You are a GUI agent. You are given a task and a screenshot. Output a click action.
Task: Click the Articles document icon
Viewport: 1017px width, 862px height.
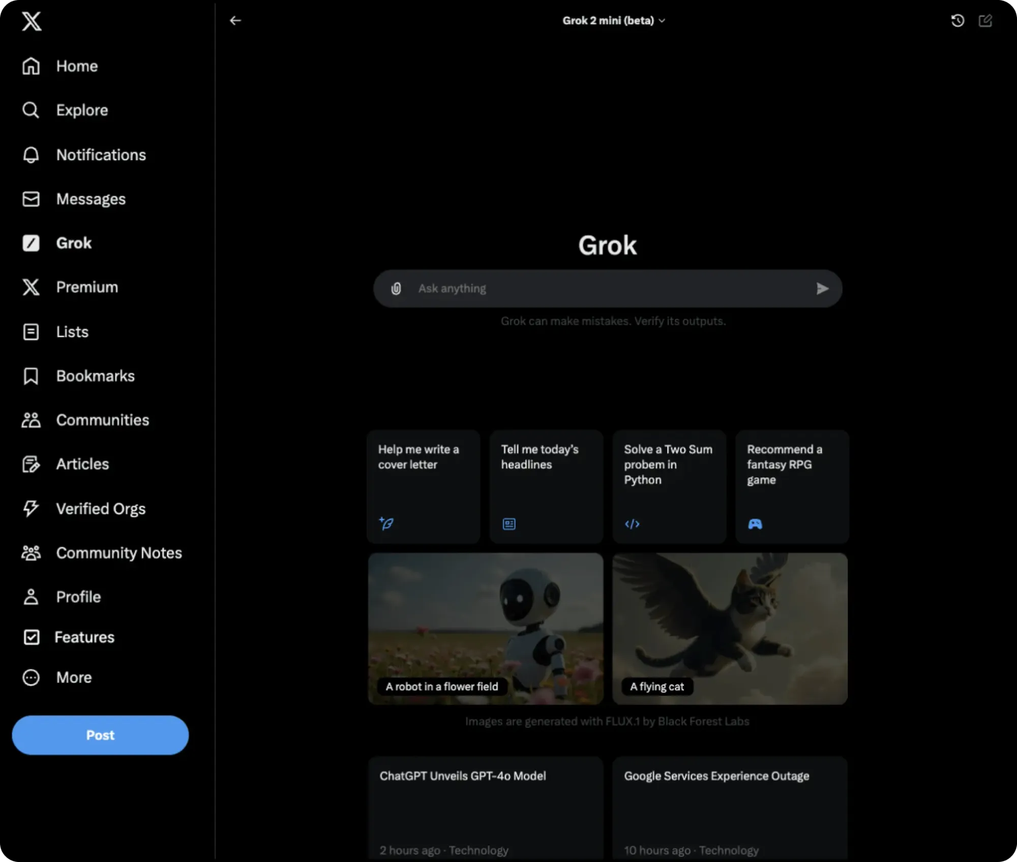(31, 463)
